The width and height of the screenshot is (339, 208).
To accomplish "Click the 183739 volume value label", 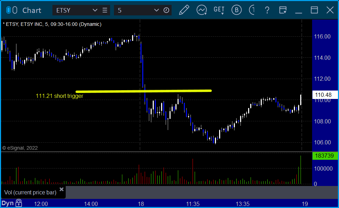I will point(325,156).
